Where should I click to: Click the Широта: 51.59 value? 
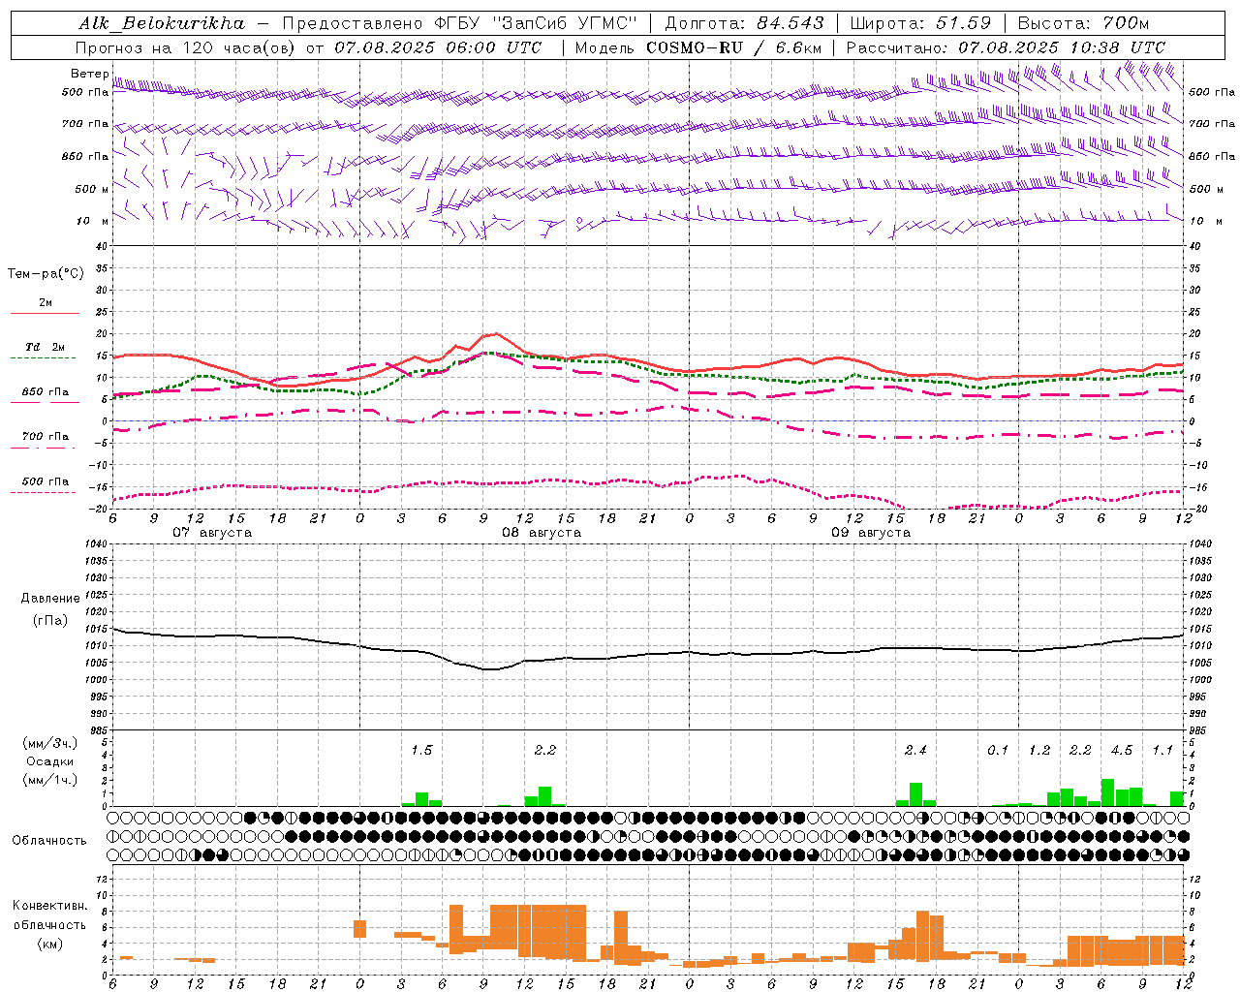click(920, 23)
